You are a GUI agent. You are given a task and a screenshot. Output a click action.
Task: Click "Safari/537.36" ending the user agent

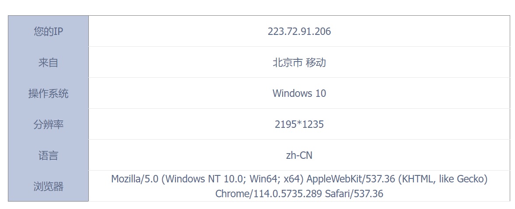coord(354,194)
